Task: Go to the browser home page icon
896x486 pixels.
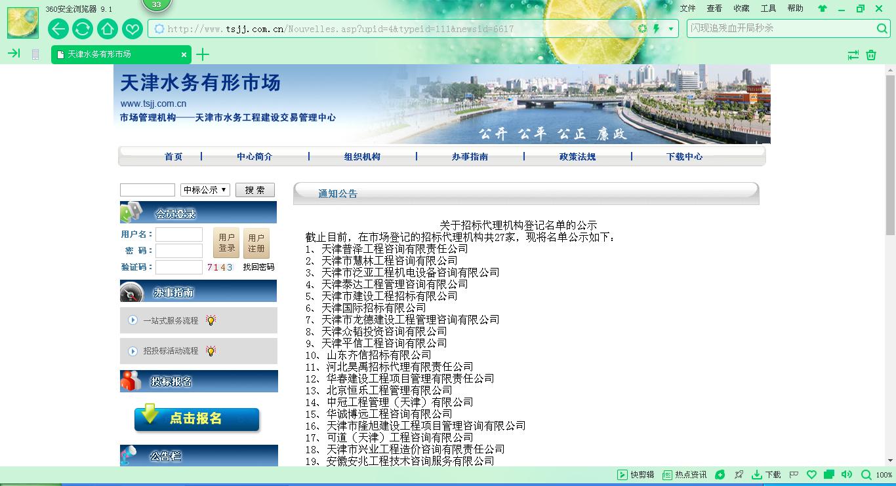Action: click(108, 29)
